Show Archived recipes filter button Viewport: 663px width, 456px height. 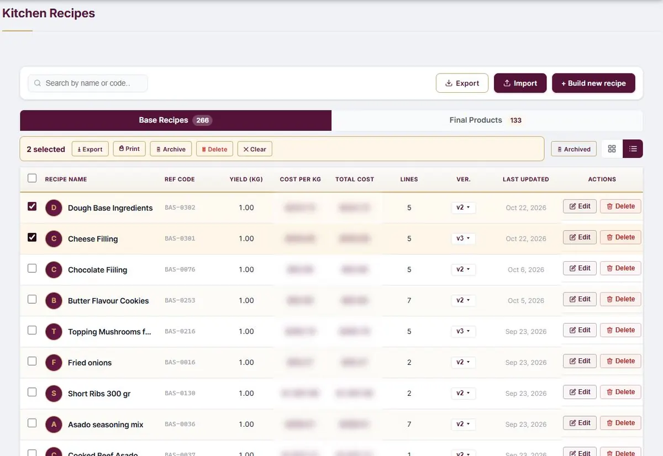click(x=573, y=149)
